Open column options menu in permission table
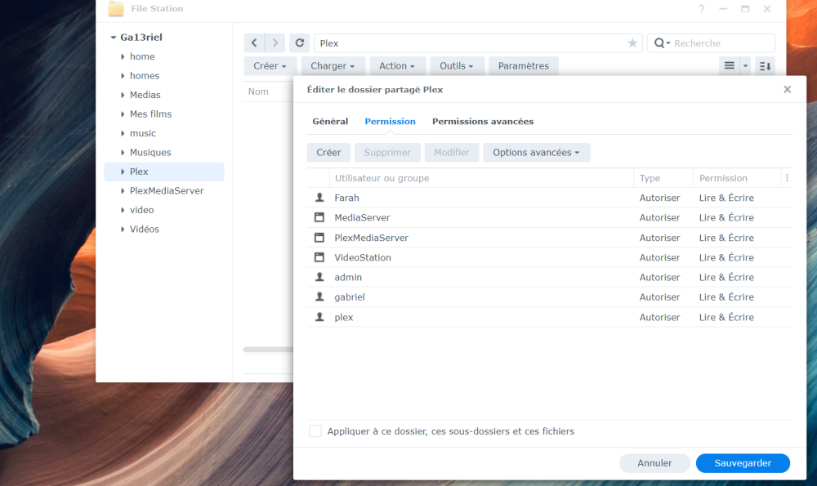The width and height of the screenshot is (817, 486). (x=787, y=178)
